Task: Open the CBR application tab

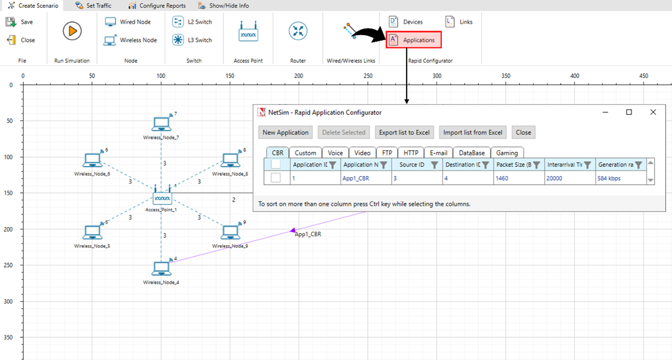Action: [278, 153]
